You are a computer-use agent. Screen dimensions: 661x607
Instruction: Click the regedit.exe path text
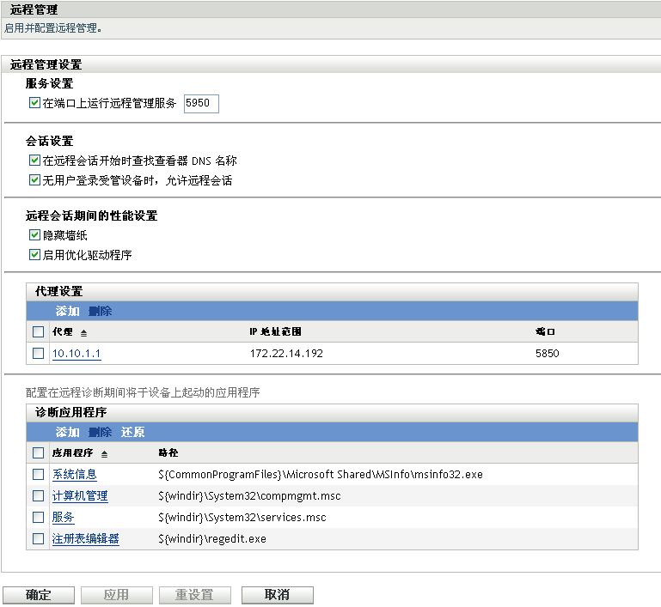(212, 539)
